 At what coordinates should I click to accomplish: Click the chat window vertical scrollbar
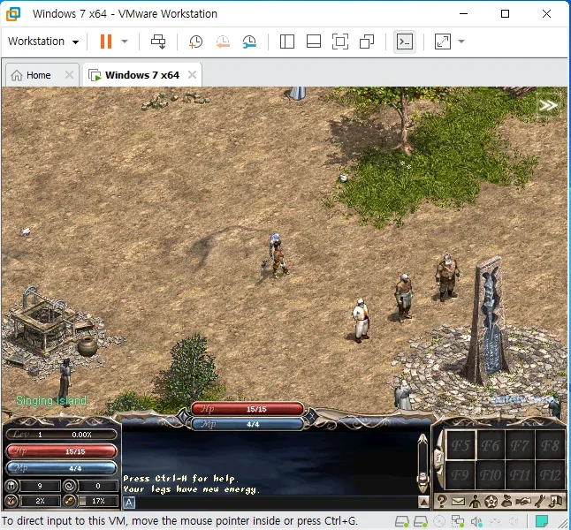tap(423, 463)
